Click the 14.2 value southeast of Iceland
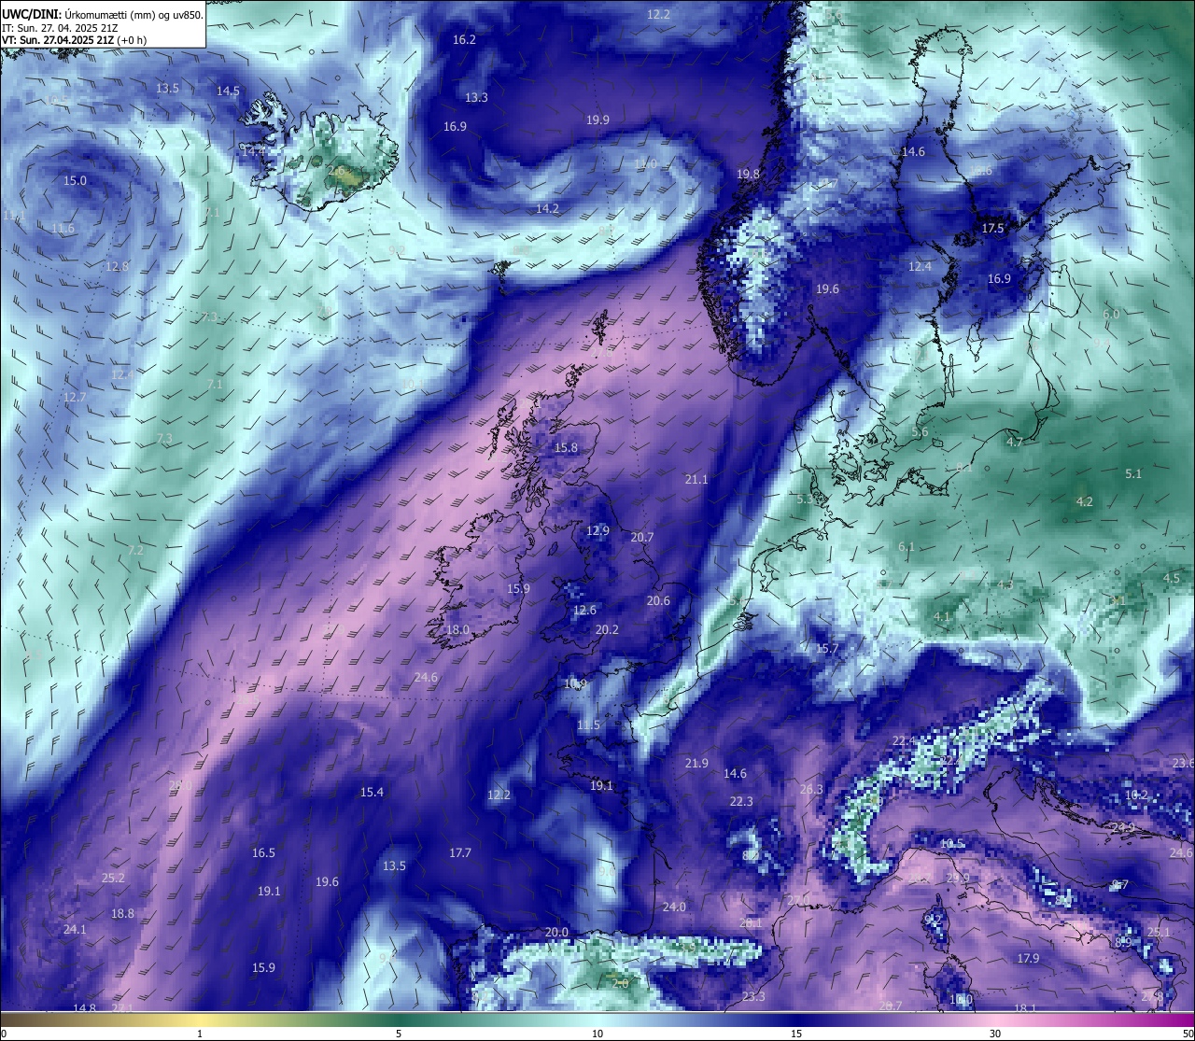The width and height of the screenshot is (1195, 1041). (547, 209)
